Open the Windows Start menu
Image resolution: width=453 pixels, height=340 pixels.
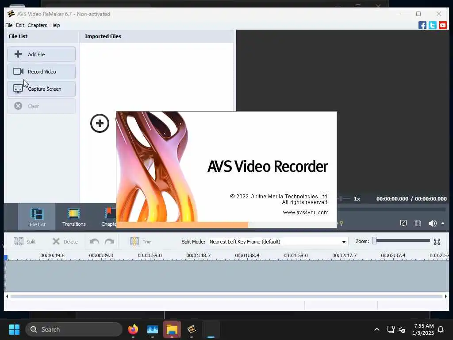pos(14,329)
